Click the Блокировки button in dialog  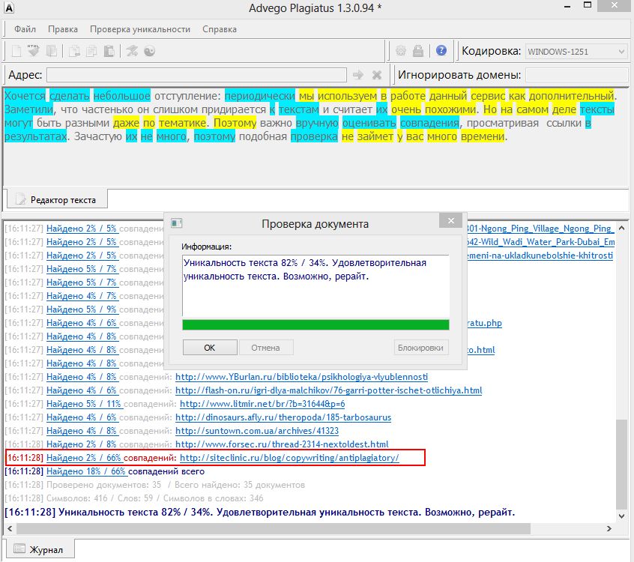pos(421,348)
